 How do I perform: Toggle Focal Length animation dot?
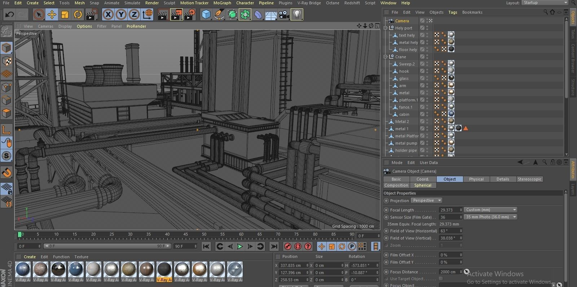pos(386,210)
